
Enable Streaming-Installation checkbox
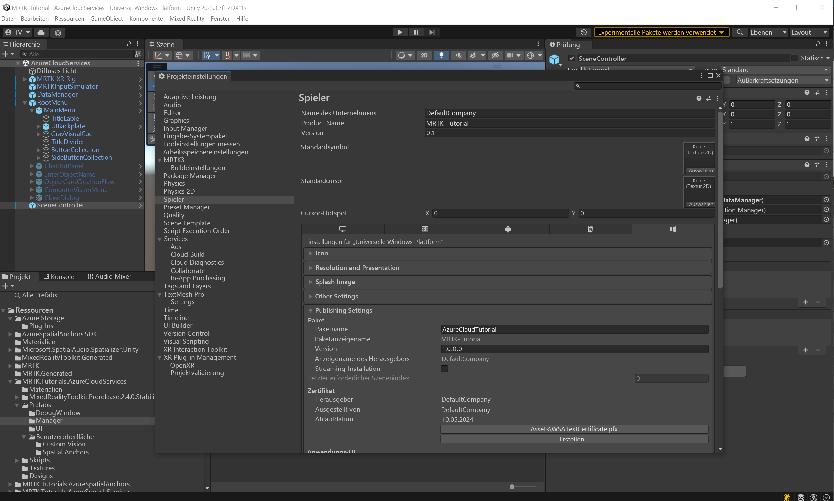(x=444, y=369)
